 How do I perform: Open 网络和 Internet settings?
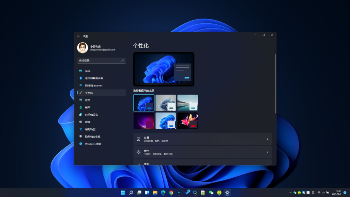click(94, 86)
